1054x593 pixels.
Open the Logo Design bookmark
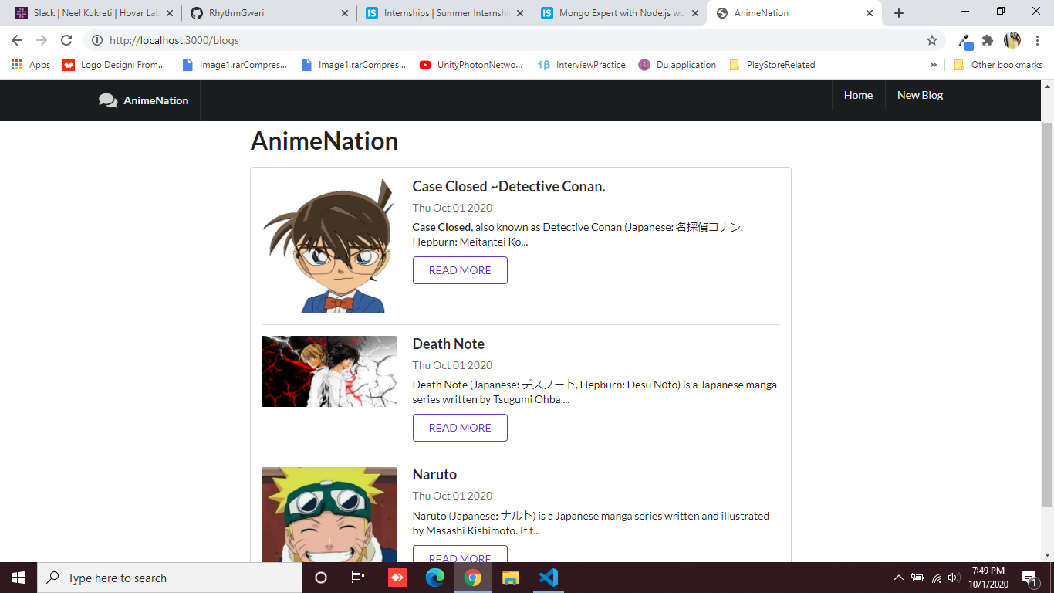point(114,65)
